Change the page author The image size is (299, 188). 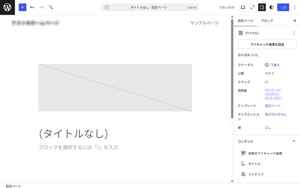coord(273,94)
